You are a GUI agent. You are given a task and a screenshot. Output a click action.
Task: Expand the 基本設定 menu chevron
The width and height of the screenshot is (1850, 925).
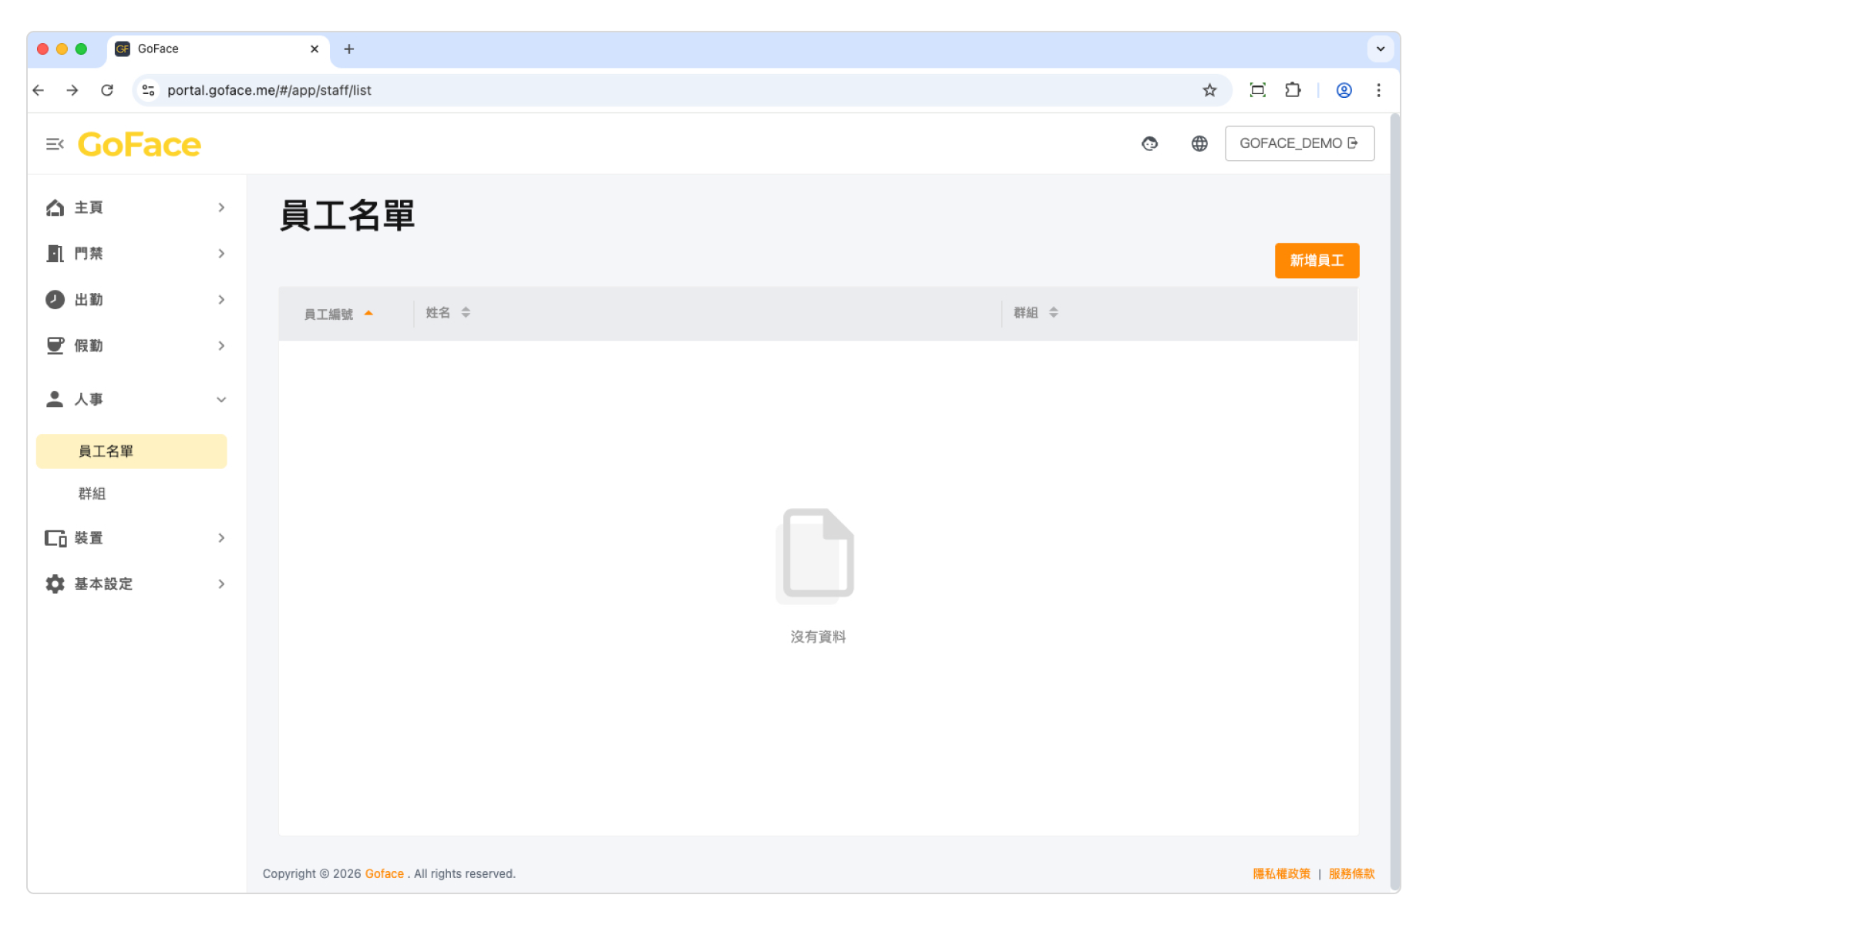click(221, 584)
